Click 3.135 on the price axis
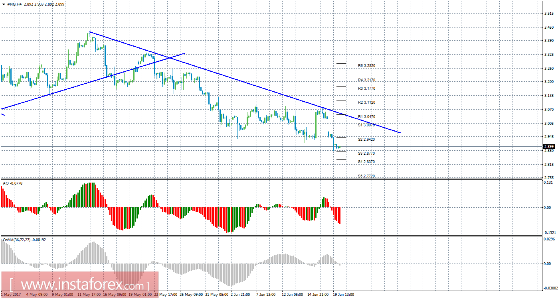Viewport: 558px width, 299px height. click(x=549, y=96)
